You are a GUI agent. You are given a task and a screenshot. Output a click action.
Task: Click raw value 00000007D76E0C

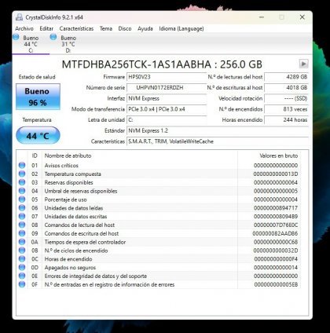(276, 225)
